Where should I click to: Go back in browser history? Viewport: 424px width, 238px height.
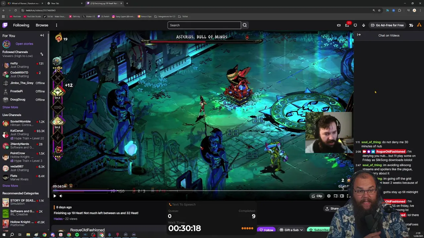pyautogui.click(x=3, y=10)
